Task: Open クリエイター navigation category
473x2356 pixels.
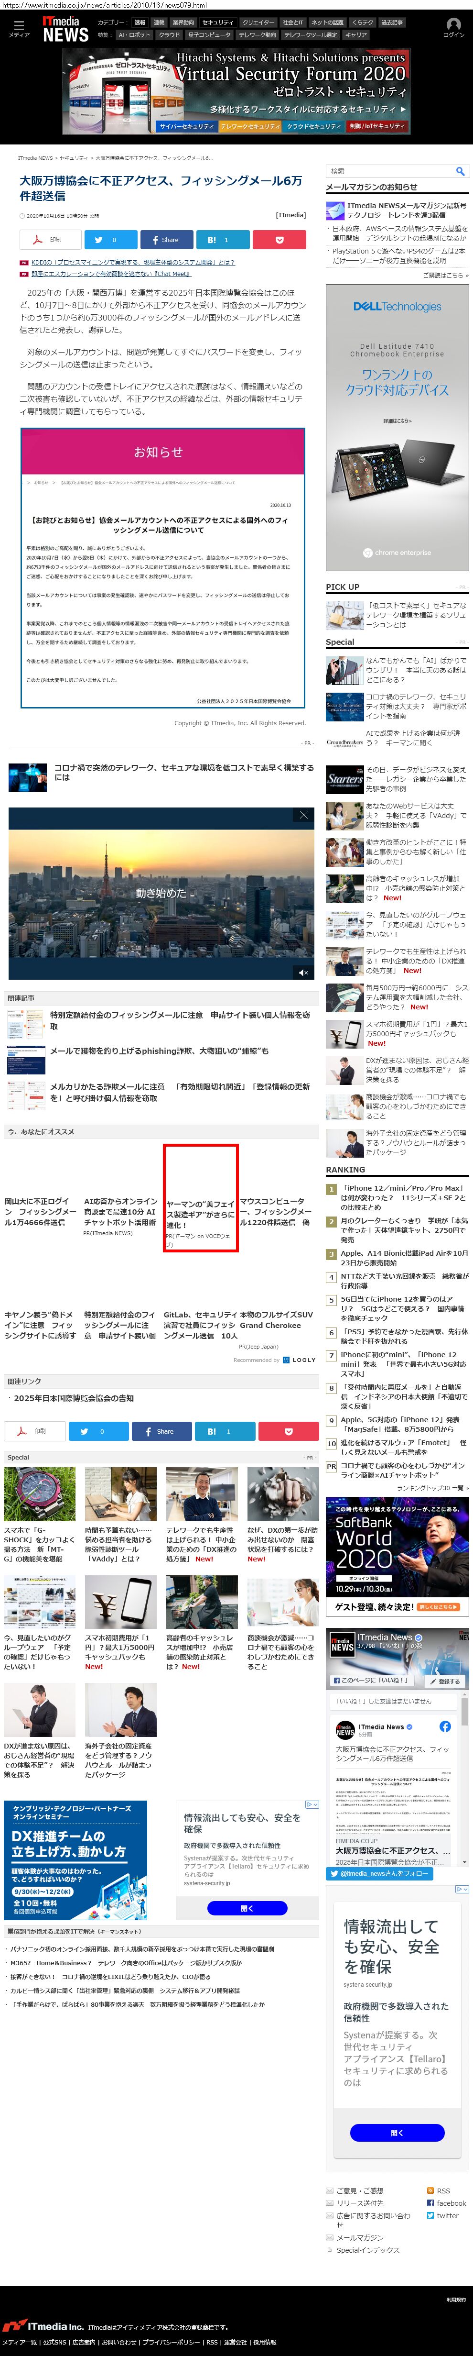Action: pyautogui.click(x=258, y=22)
